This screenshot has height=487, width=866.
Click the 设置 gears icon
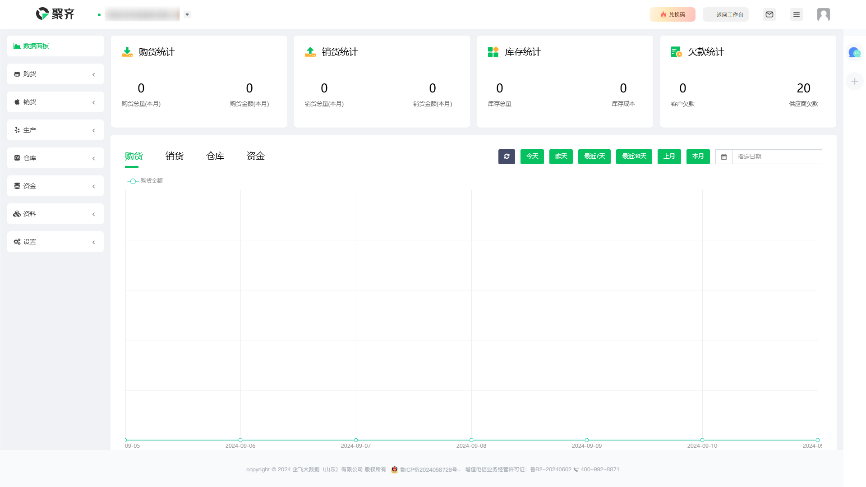pyautogui.click(x=17, y=242)
